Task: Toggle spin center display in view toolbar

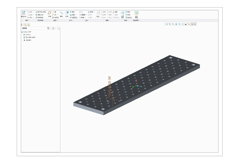Action: point(195,24)
